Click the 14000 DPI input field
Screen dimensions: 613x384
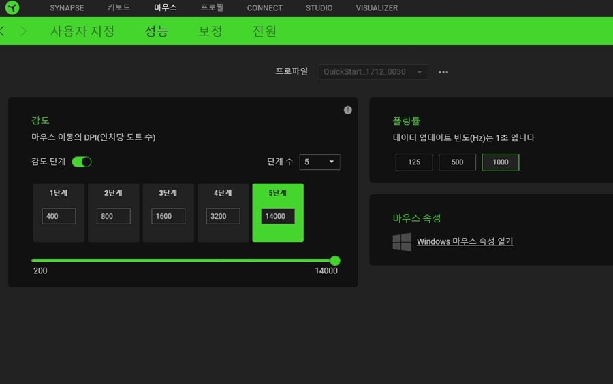click(x=278, y=216)
